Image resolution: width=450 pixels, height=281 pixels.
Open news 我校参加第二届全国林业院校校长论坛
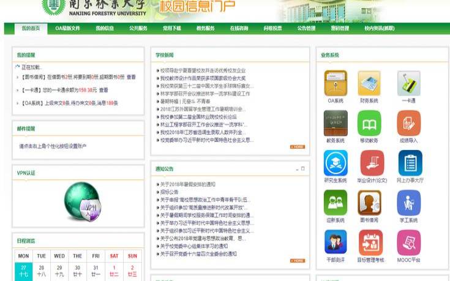tap(198, 117)
